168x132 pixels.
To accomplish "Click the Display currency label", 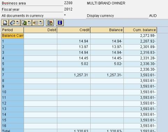I will 100,16.
